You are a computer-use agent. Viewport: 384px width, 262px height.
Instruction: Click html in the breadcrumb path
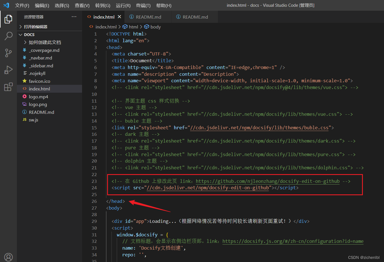pyautogui.click(x=133, y=27)
